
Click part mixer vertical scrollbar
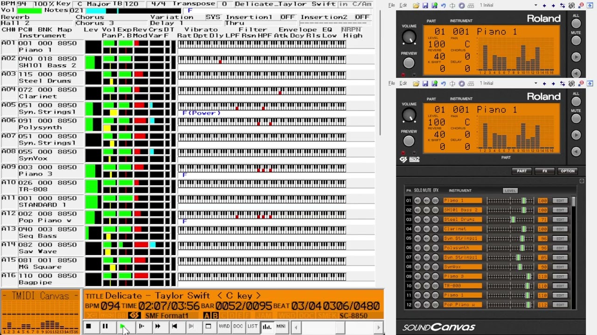click(574, 252)
